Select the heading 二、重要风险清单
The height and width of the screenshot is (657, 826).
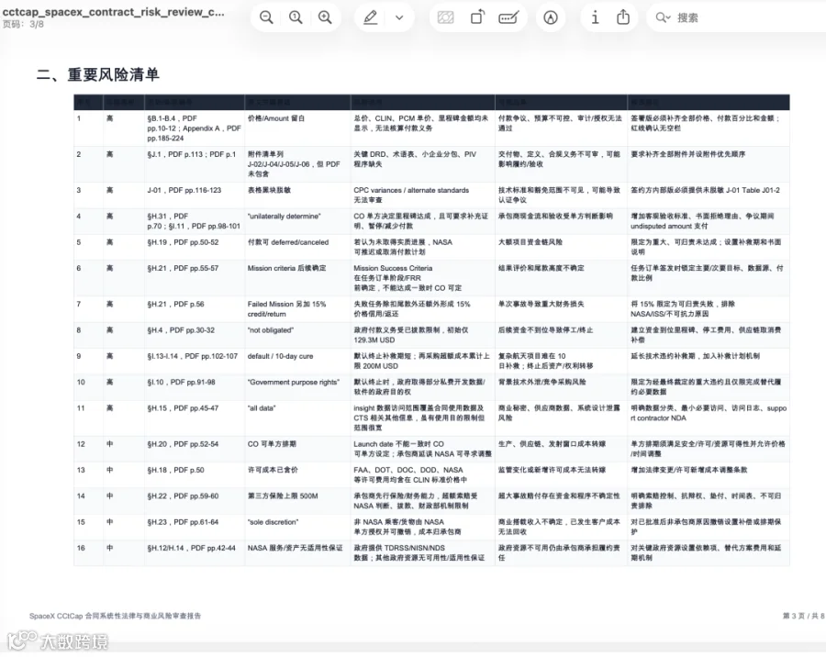pos(97,74)
